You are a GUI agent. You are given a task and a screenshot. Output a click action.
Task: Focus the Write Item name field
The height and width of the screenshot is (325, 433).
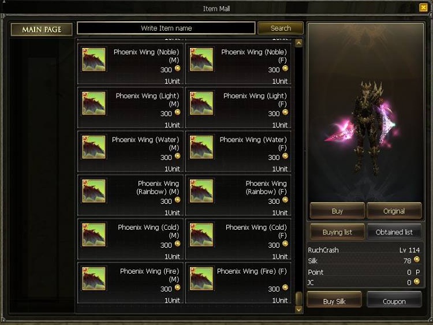(166, 28)
